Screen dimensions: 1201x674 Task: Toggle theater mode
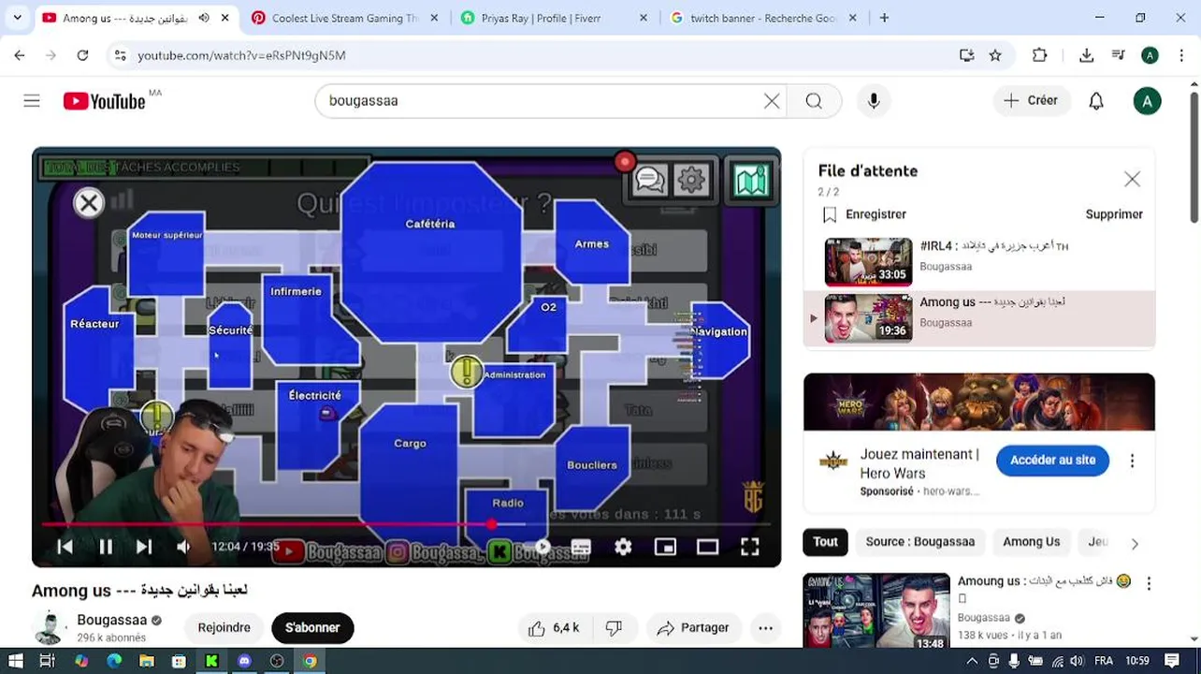pyautogui.click(x=707, y=547)
